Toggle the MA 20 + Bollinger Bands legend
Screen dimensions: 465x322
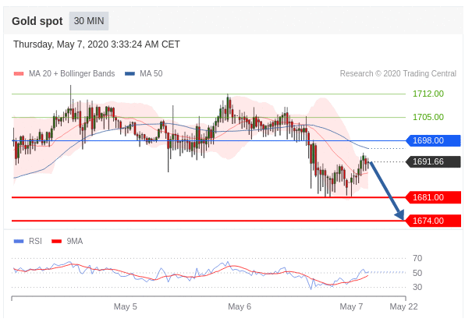[64, 73]
